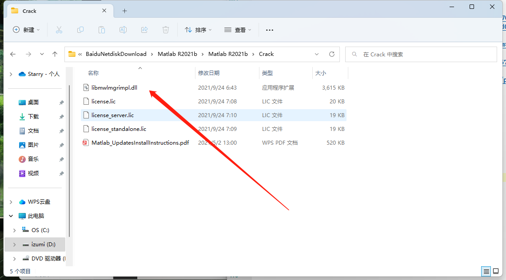Select the libmwlmgrimpl.dll file
This screenshot has height=280, width=506.
click(114, 88)
